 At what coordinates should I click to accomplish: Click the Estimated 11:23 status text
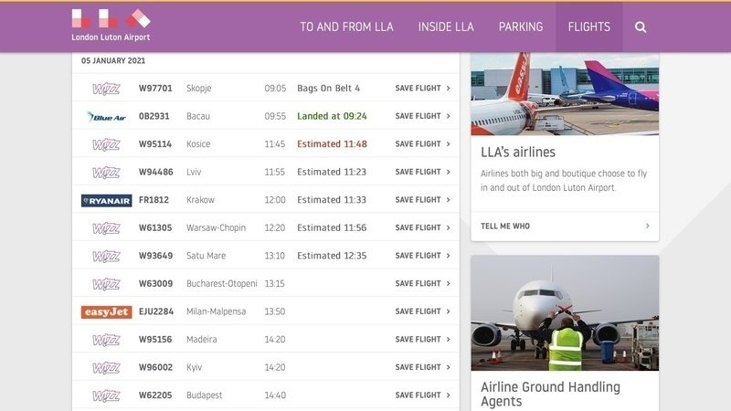coord(332,172)
